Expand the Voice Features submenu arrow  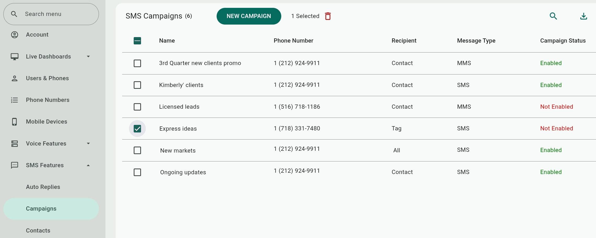pyautogui.click(x=88, y=143)
